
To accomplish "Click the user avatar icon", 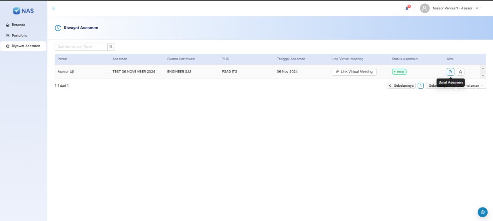I will click(x=424, y=8).
